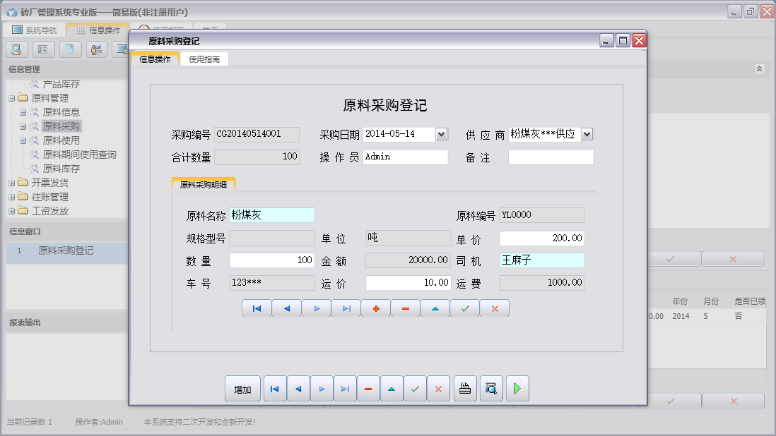The width and height of the screenshot is (776, 436).
Task: Click the 增加 button to add a record
Action: (x=242, y=389)
